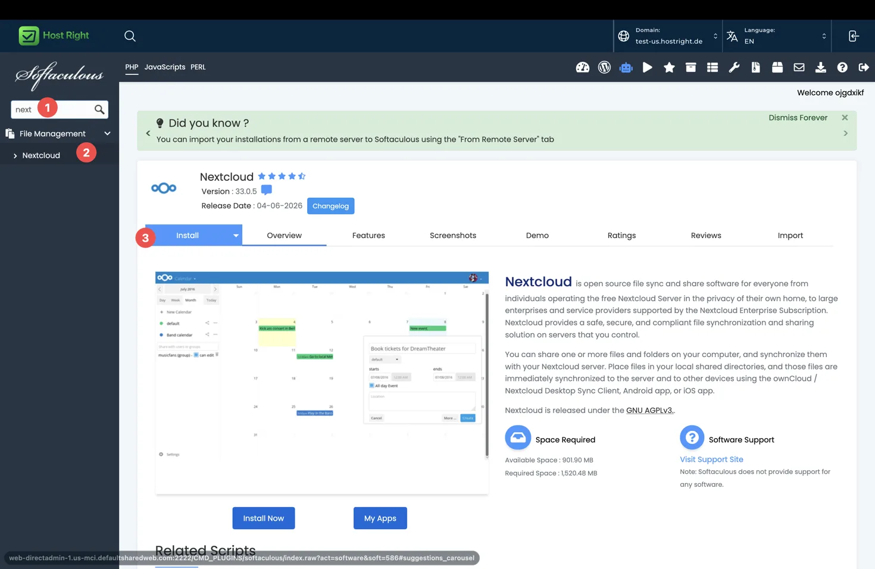This screenshot has height=569, width=875.
Task: Click the magnifier in the sidebar search box
Action: [x=99, y=110]
